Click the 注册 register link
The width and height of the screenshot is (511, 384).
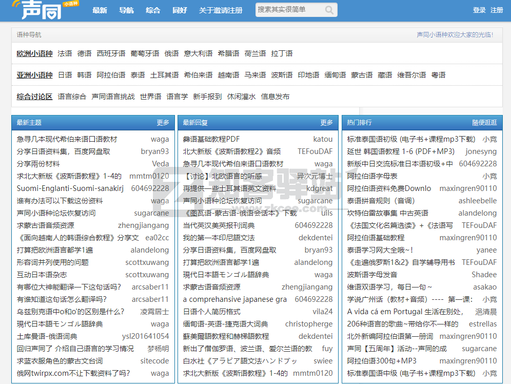pyautogui.click(x=496, y=10)
